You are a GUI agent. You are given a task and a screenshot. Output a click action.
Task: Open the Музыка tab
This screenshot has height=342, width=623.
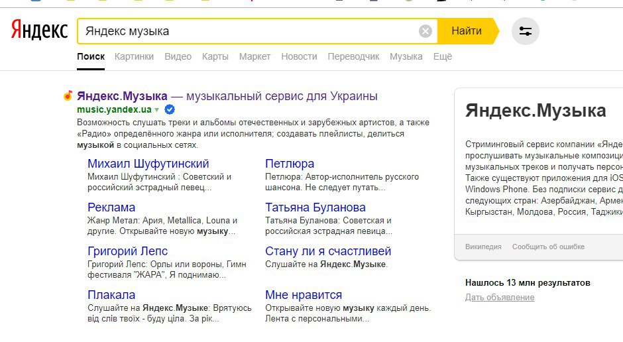click(406, 56)
